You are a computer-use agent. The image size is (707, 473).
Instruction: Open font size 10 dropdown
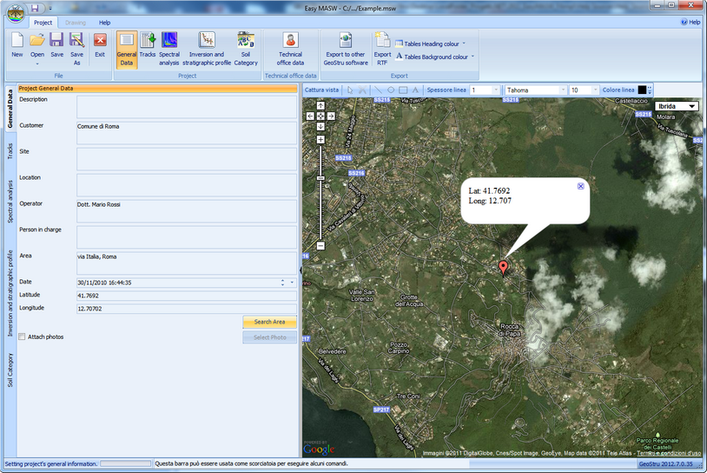click(x=595, y=90)
